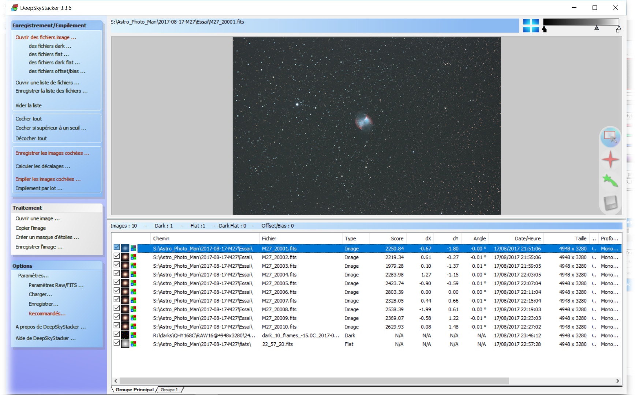Choose 'Cocher tout' in the left panel

click(x=29, y=119)
